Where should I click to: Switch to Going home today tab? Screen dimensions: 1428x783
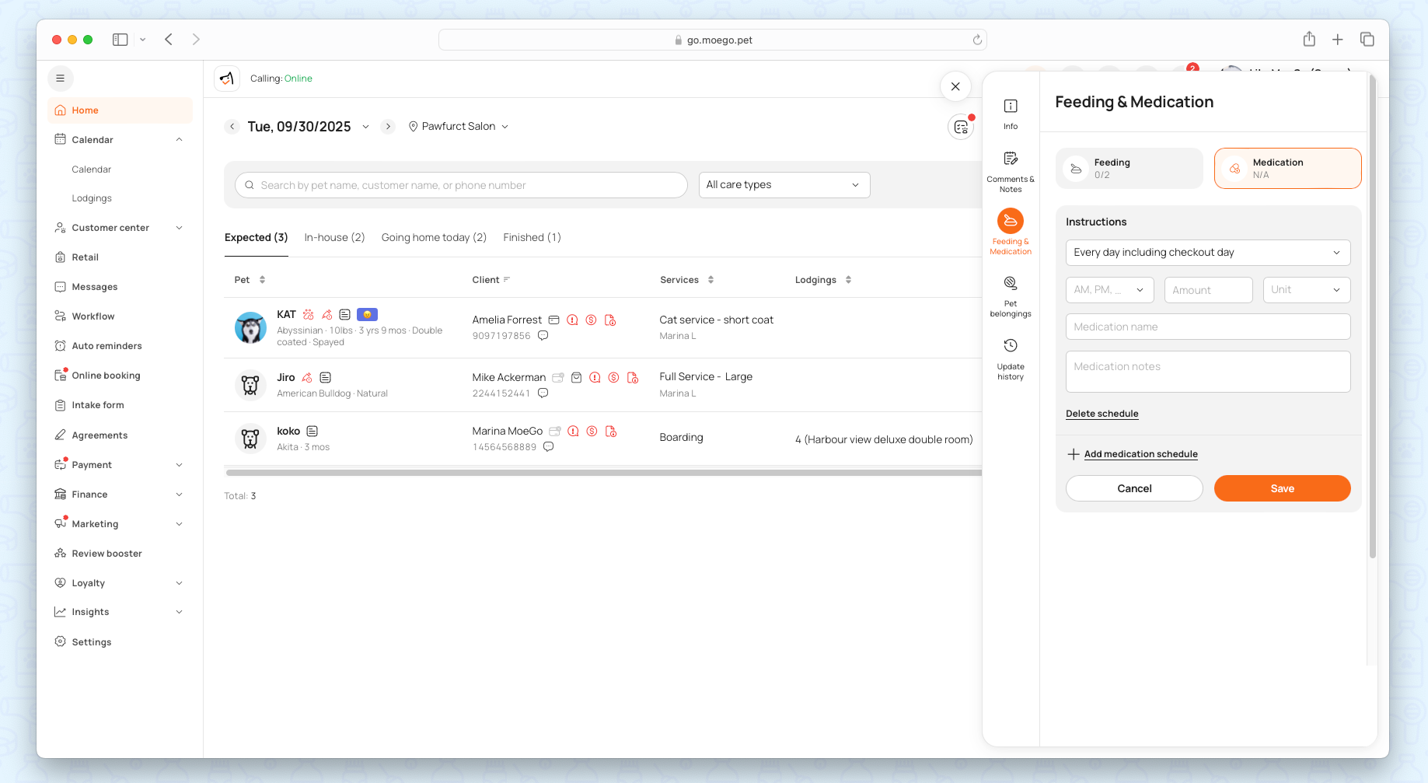[x=434, y=238]
